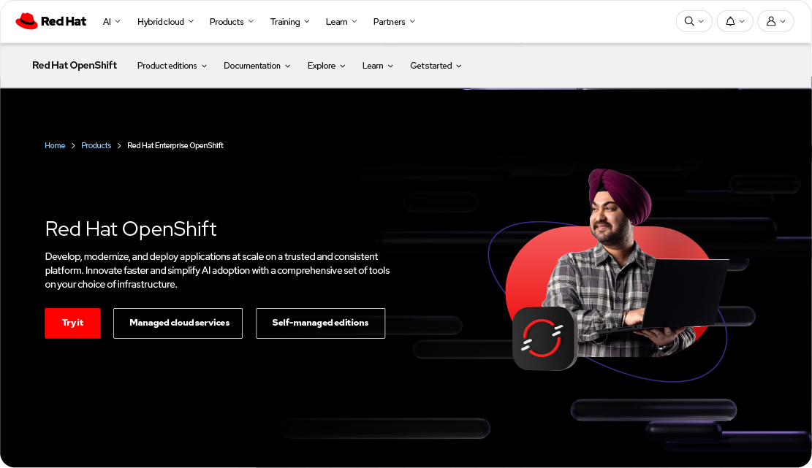This screenshot has height=468, width=812.
Task: Expand the Products navigation dropdown
Action: (x=231, y=22)
